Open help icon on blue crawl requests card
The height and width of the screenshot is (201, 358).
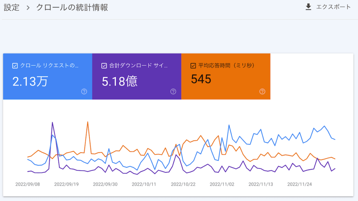[84, 91]
